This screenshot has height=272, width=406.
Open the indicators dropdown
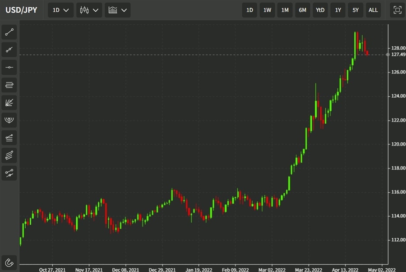[x=118, y=10]
